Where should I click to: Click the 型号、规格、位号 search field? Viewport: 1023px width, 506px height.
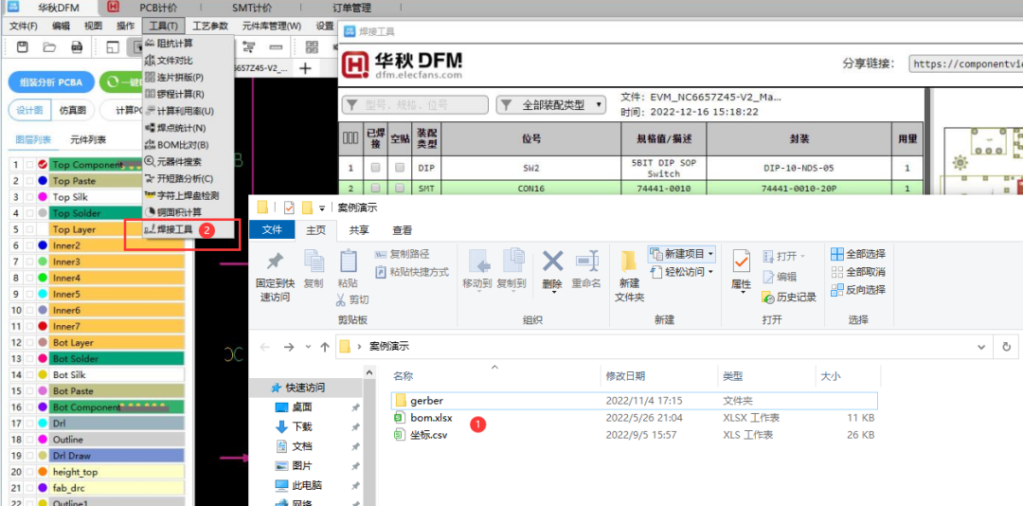(x=415, y=104)
